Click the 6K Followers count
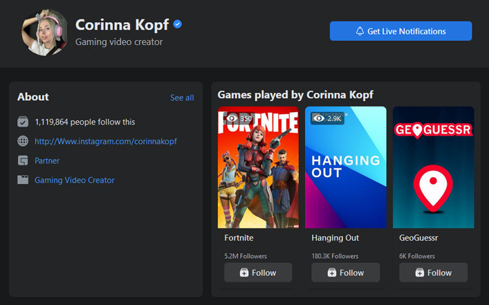Viewport: 489px width, 305px height. click(417, 256)
